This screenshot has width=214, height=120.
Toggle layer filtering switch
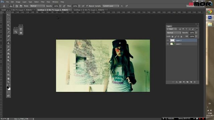click(197, 29)
